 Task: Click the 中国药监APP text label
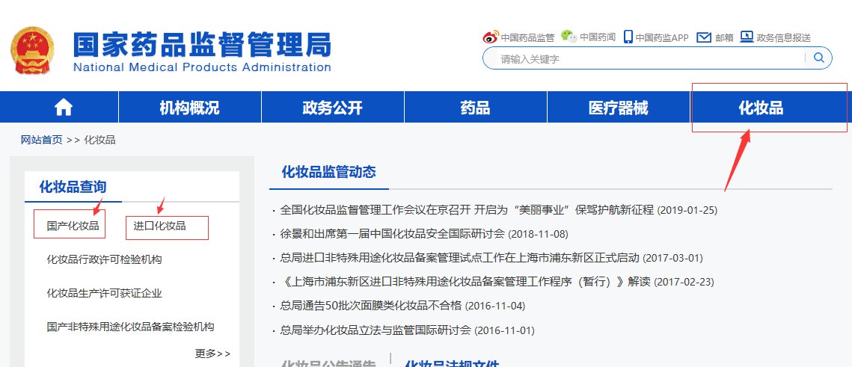(x=662, y=37)
